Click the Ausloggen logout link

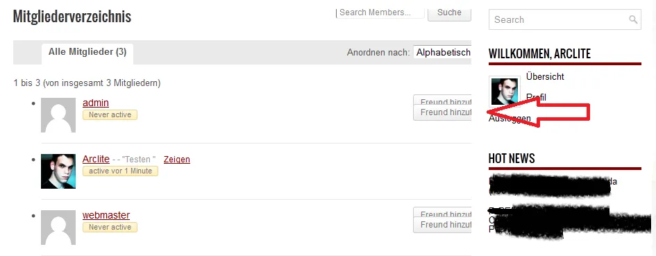[510, 119]
